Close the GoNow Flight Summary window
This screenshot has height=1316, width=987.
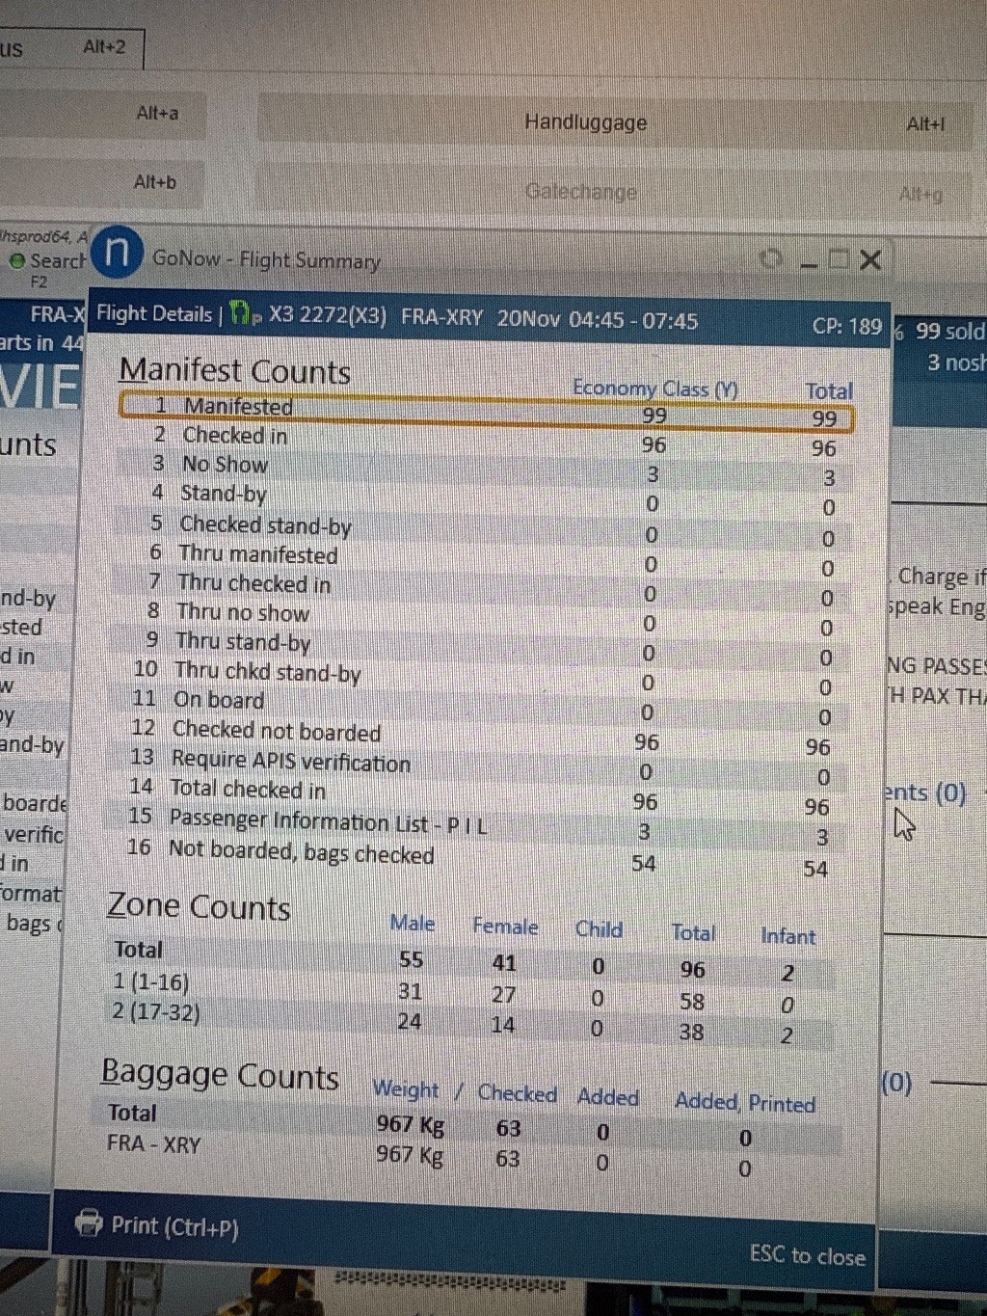870,259
